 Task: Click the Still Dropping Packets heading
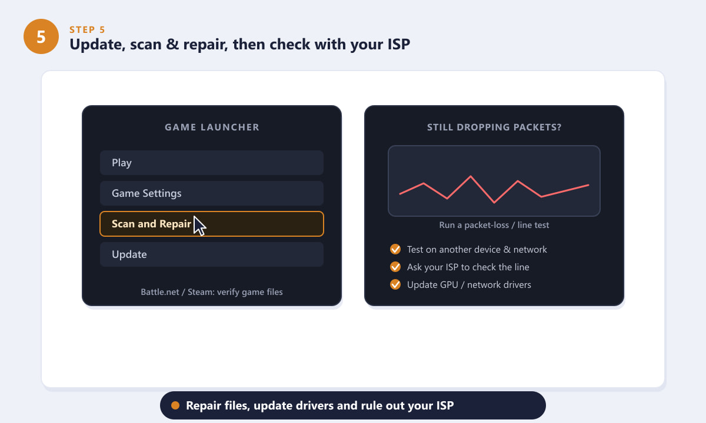click(x=494, y=127)
